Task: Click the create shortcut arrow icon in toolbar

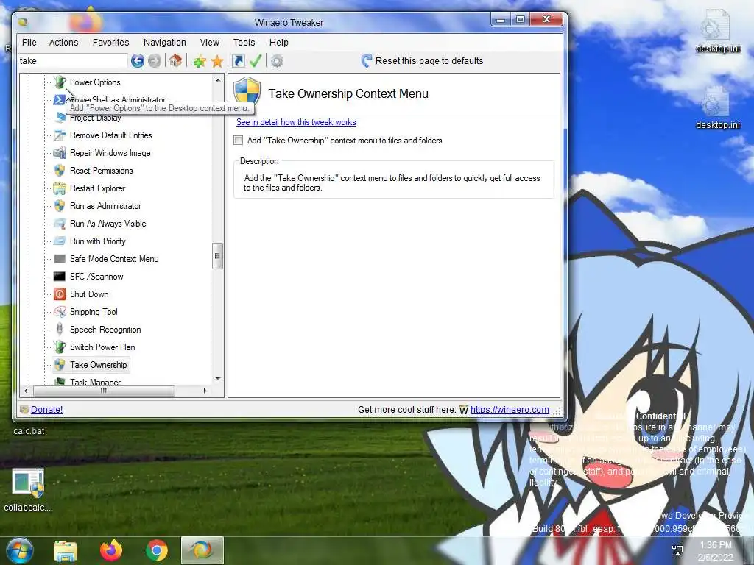Action: tap(239, 61)
